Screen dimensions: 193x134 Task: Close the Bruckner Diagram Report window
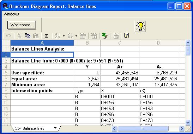pyautogui.click(x=187, y=6)
